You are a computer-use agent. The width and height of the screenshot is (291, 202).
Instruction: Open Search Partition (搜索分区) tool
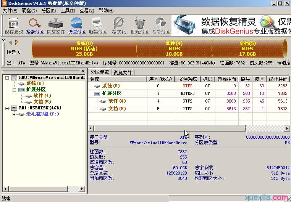(x=35, y=26)
